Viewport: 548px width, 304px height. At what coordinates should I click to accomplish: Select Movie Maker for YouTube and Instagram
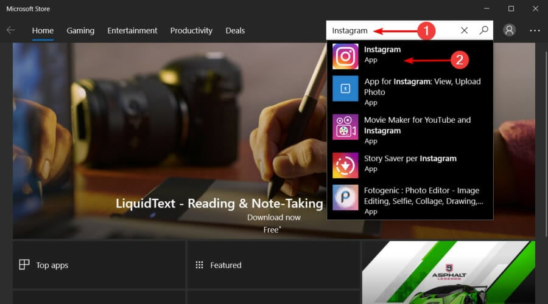pyautogui.click(x=410, y=130)
